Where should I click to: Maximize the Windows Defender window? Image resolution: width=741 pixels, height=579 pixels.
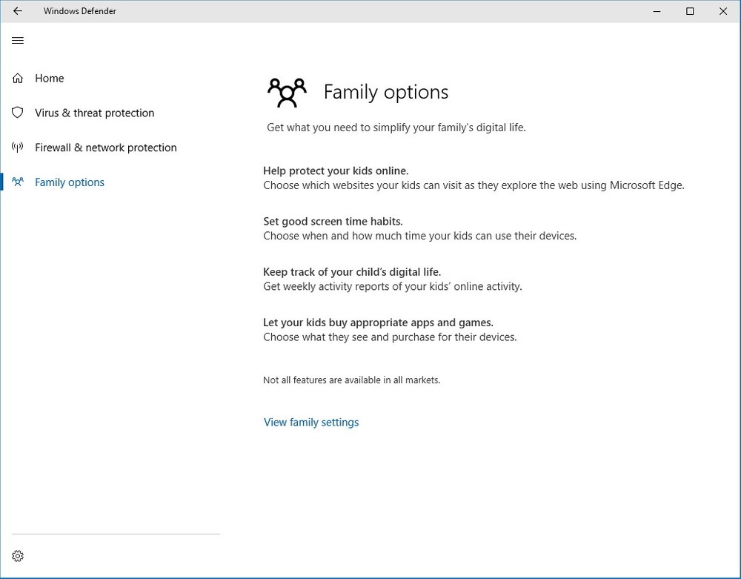point(689,11)
